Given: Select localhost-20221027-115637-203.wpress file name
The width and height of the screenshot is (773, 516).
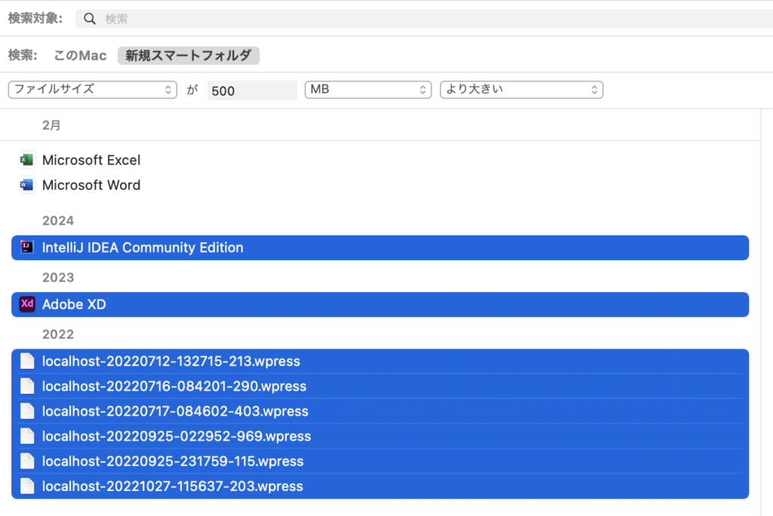Looking at the screenshot, I should (173, 486).
